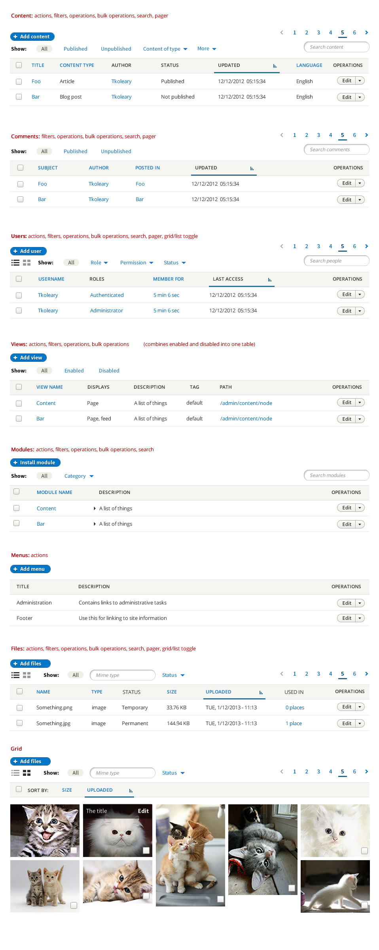Toggle select-all checkbox in Comments table header

point(20,167)
